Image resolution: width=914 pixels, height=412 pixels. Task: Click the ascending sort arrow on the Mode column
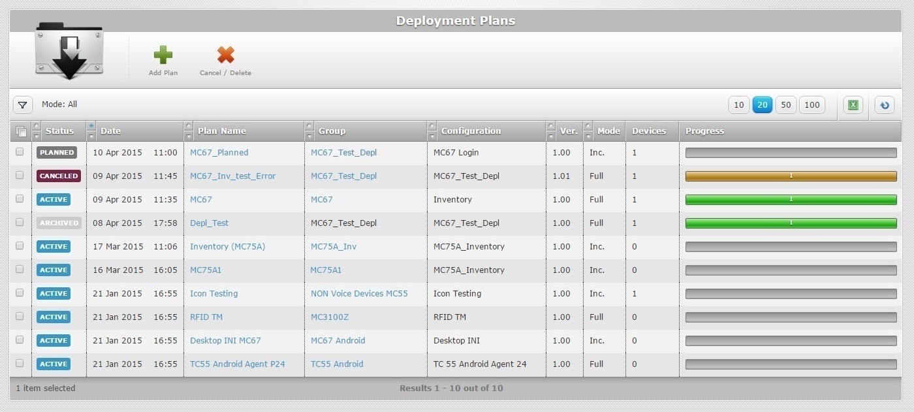(588, 126)
